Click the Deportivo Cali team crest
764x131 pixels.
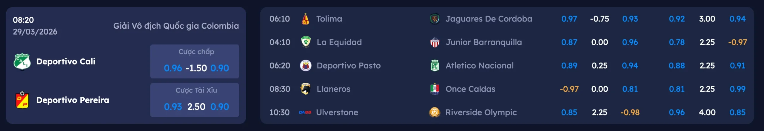coord(22,61)
